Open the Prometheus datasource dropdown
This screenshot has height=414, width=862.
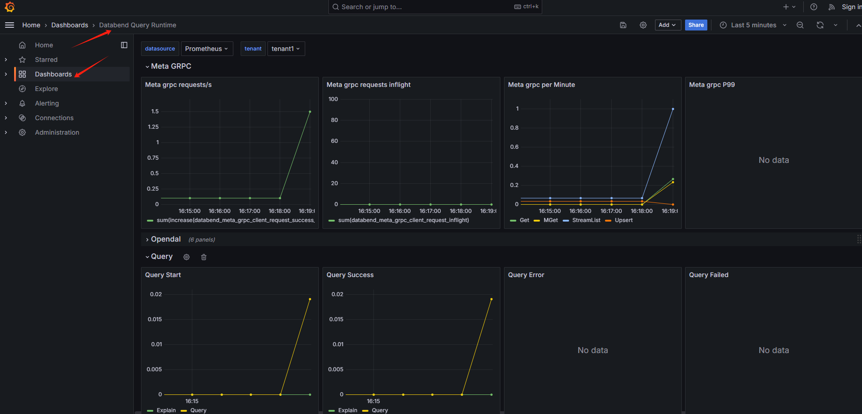(x=207, y=48)
